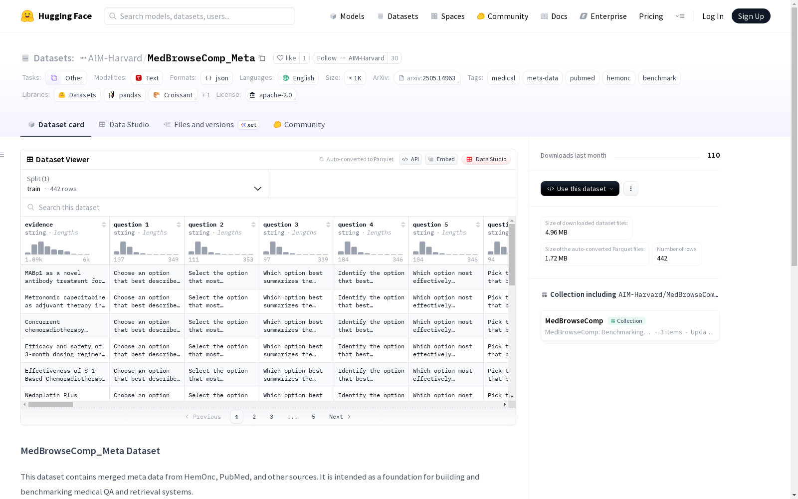Go to page 3 of the table
This screenshot has width=798, height=499.
pos(272,417)
